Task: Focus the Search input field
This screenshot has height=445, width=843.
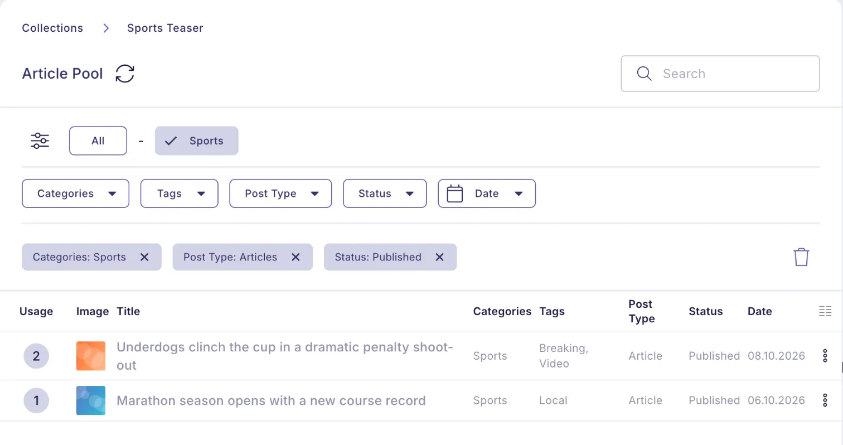Action: tap(720, 74)
